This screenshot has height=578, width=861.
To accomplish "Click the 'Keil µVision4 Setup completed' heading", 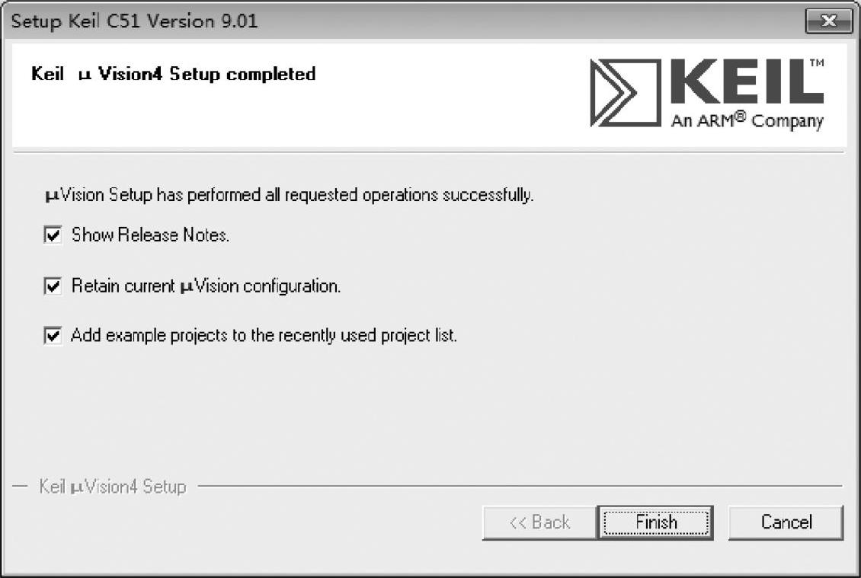I will (174, 74).
